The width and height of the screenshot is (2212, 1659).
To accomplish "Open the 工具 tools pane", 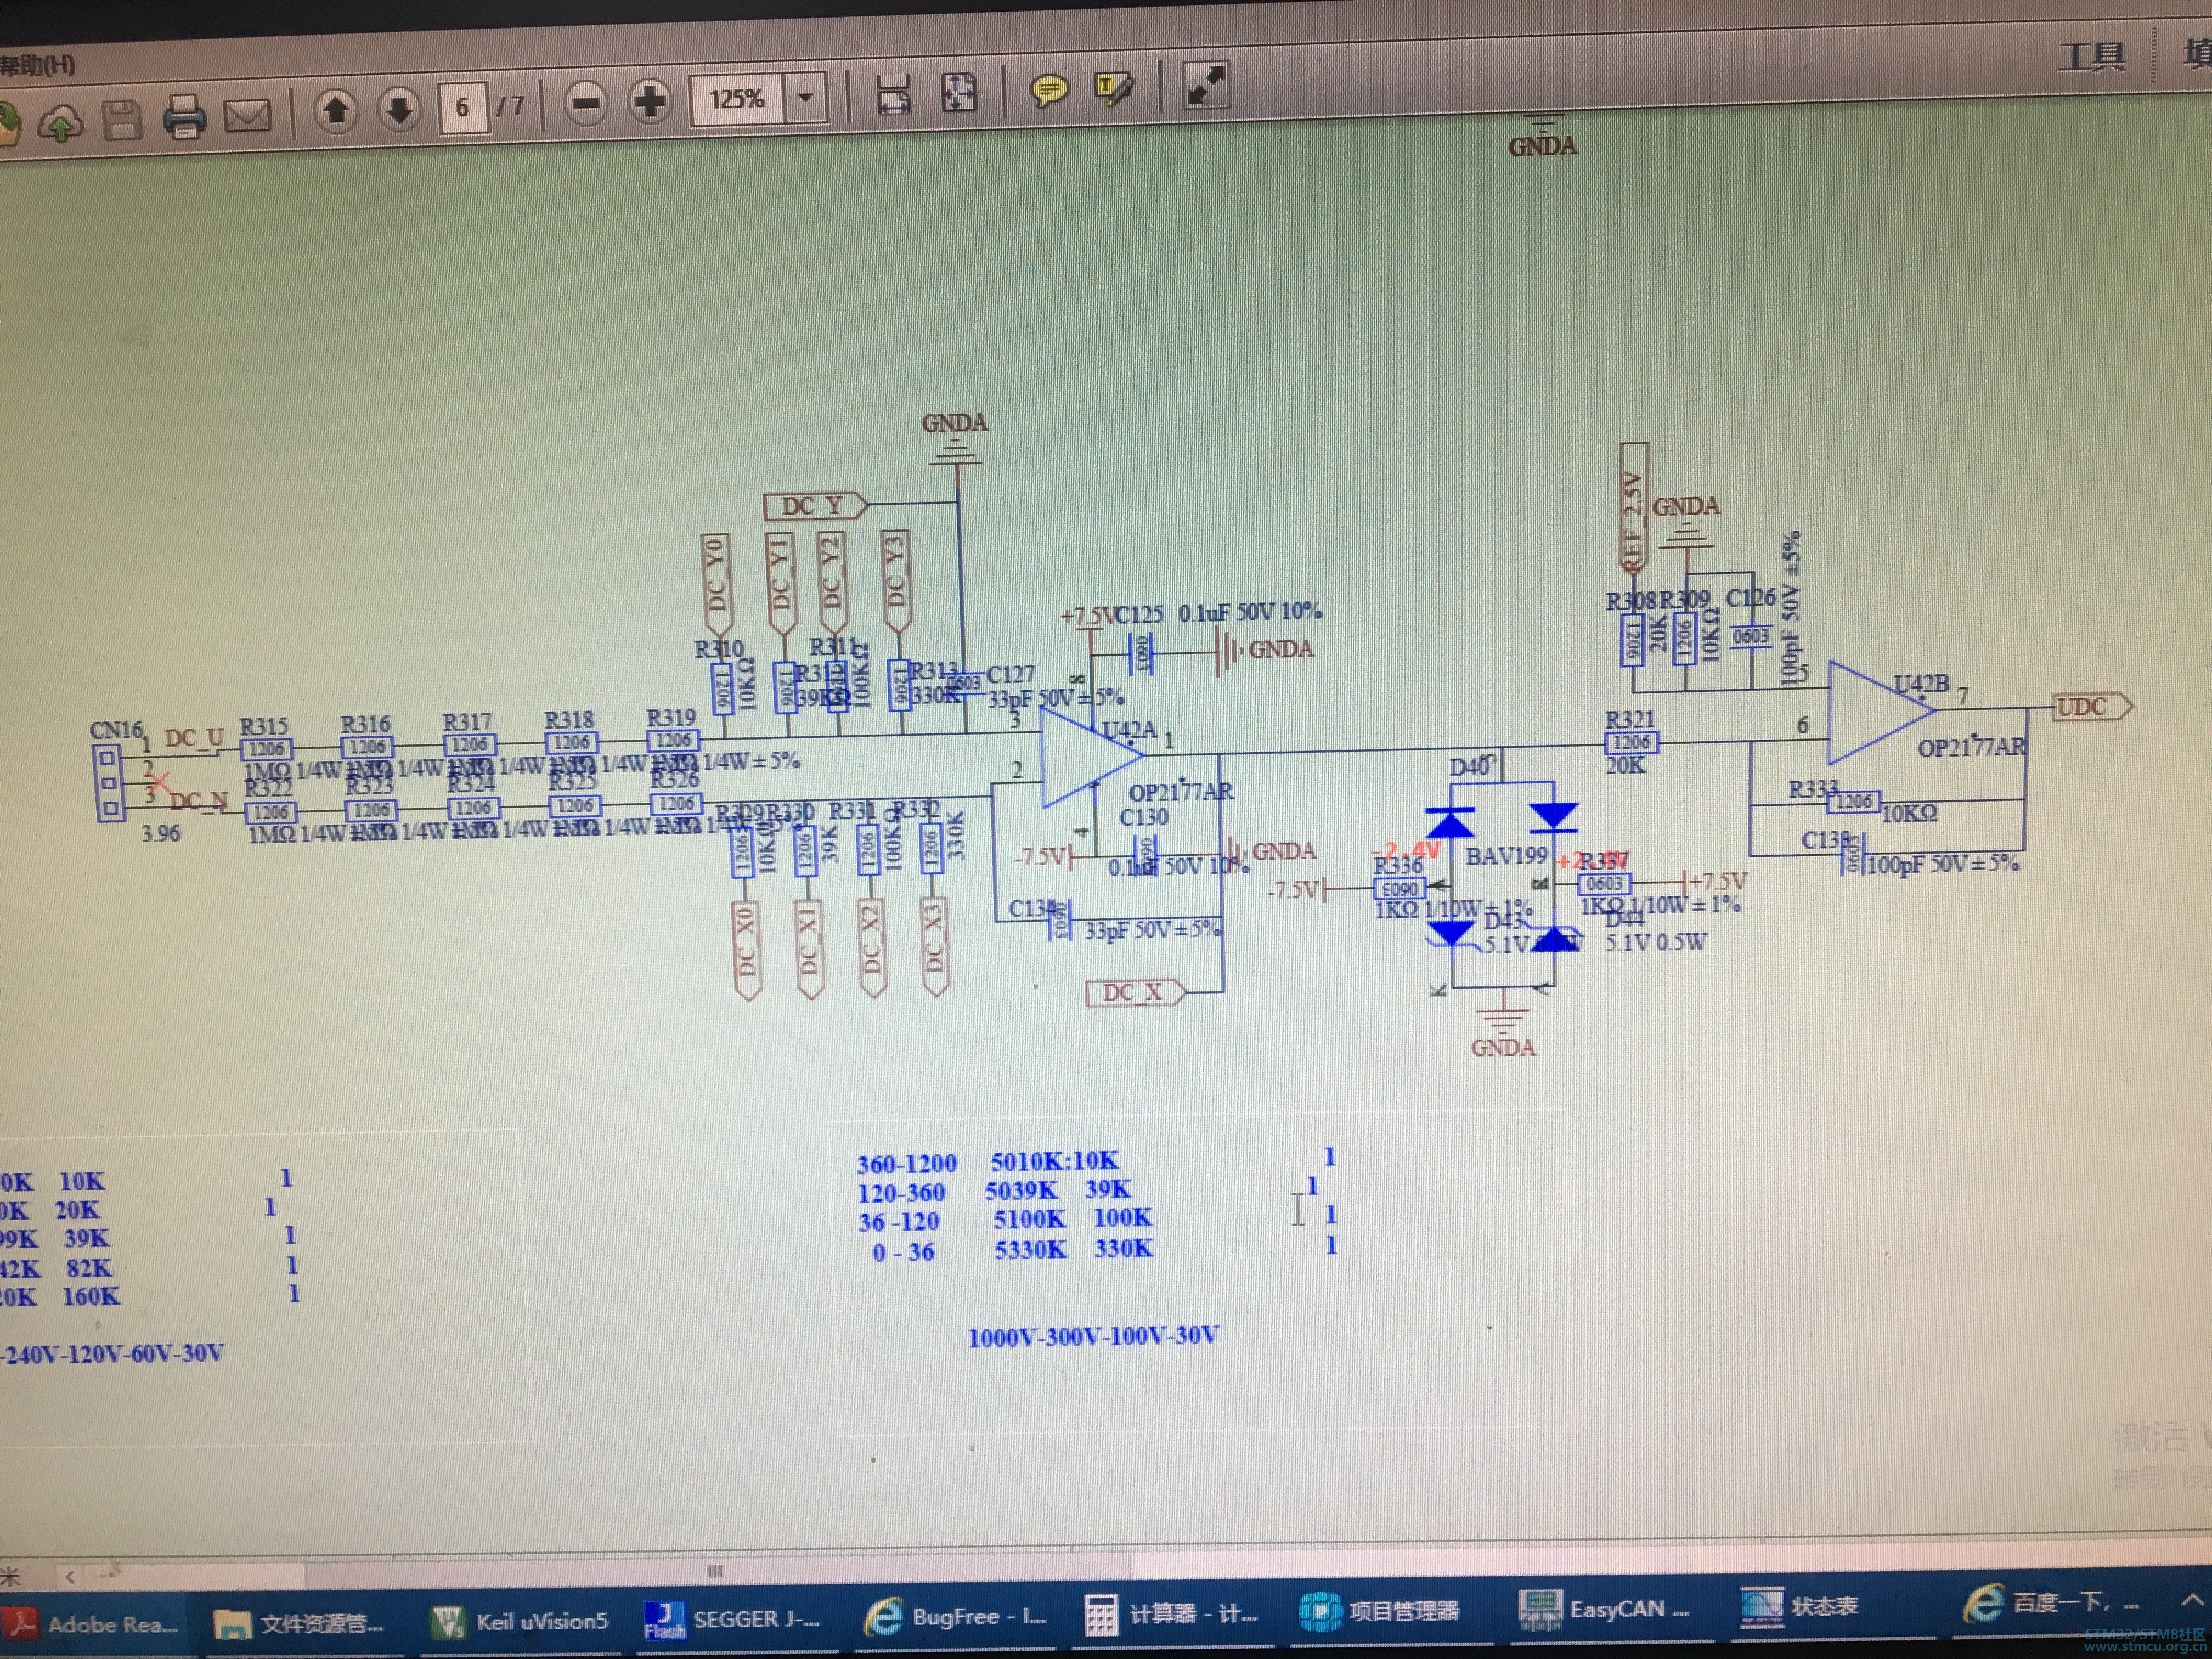I will tap(2091, 56).
